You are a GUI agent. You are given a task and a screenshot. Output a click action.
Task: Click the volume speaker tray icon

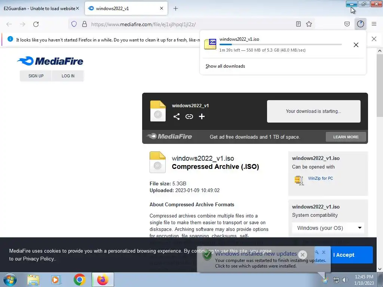[345, 280]
